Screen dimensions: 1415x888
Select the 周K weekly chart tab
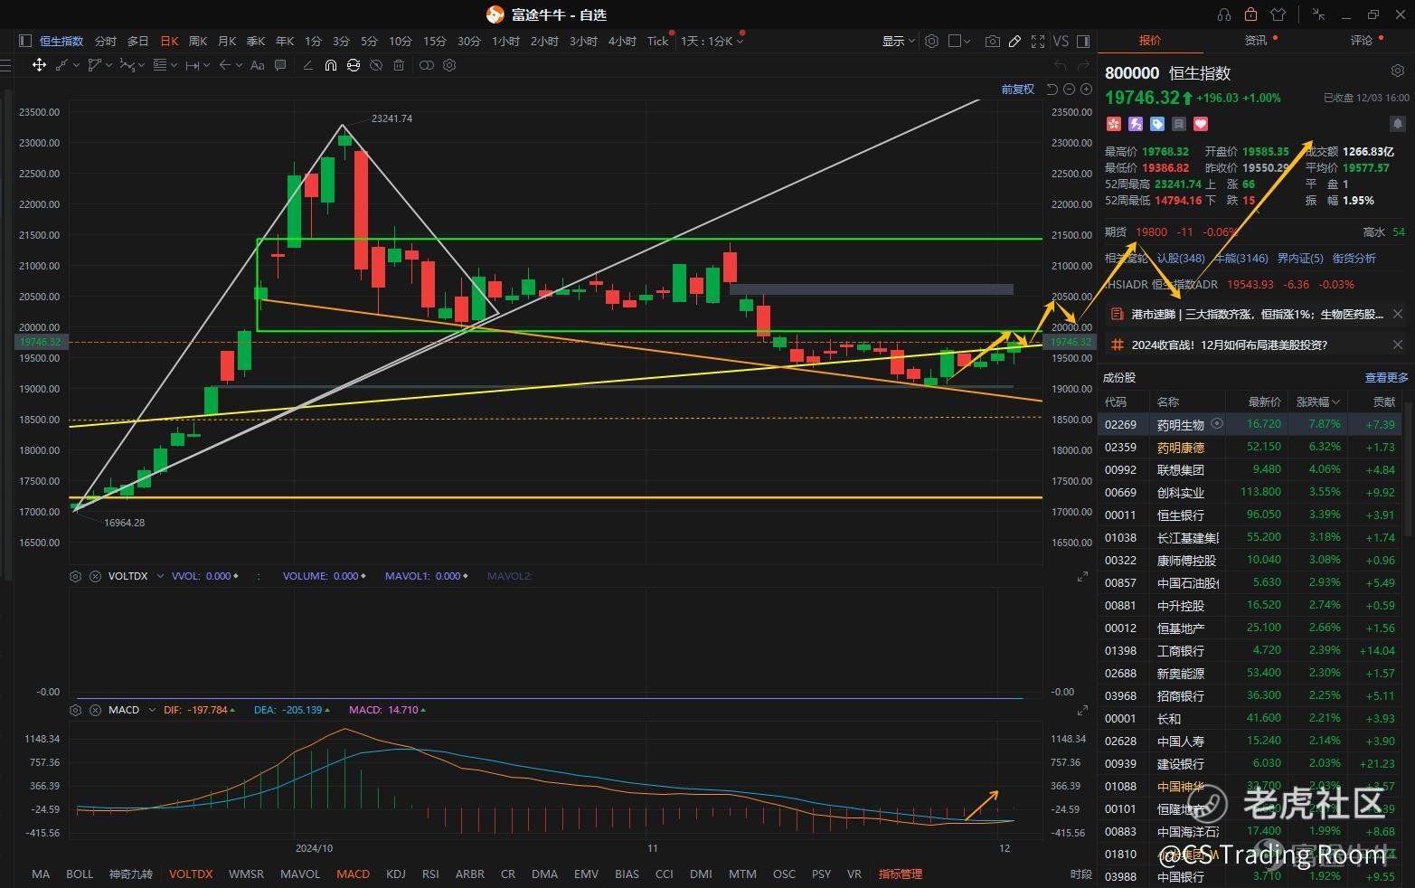pyautogui.click(x=197, y=41)
